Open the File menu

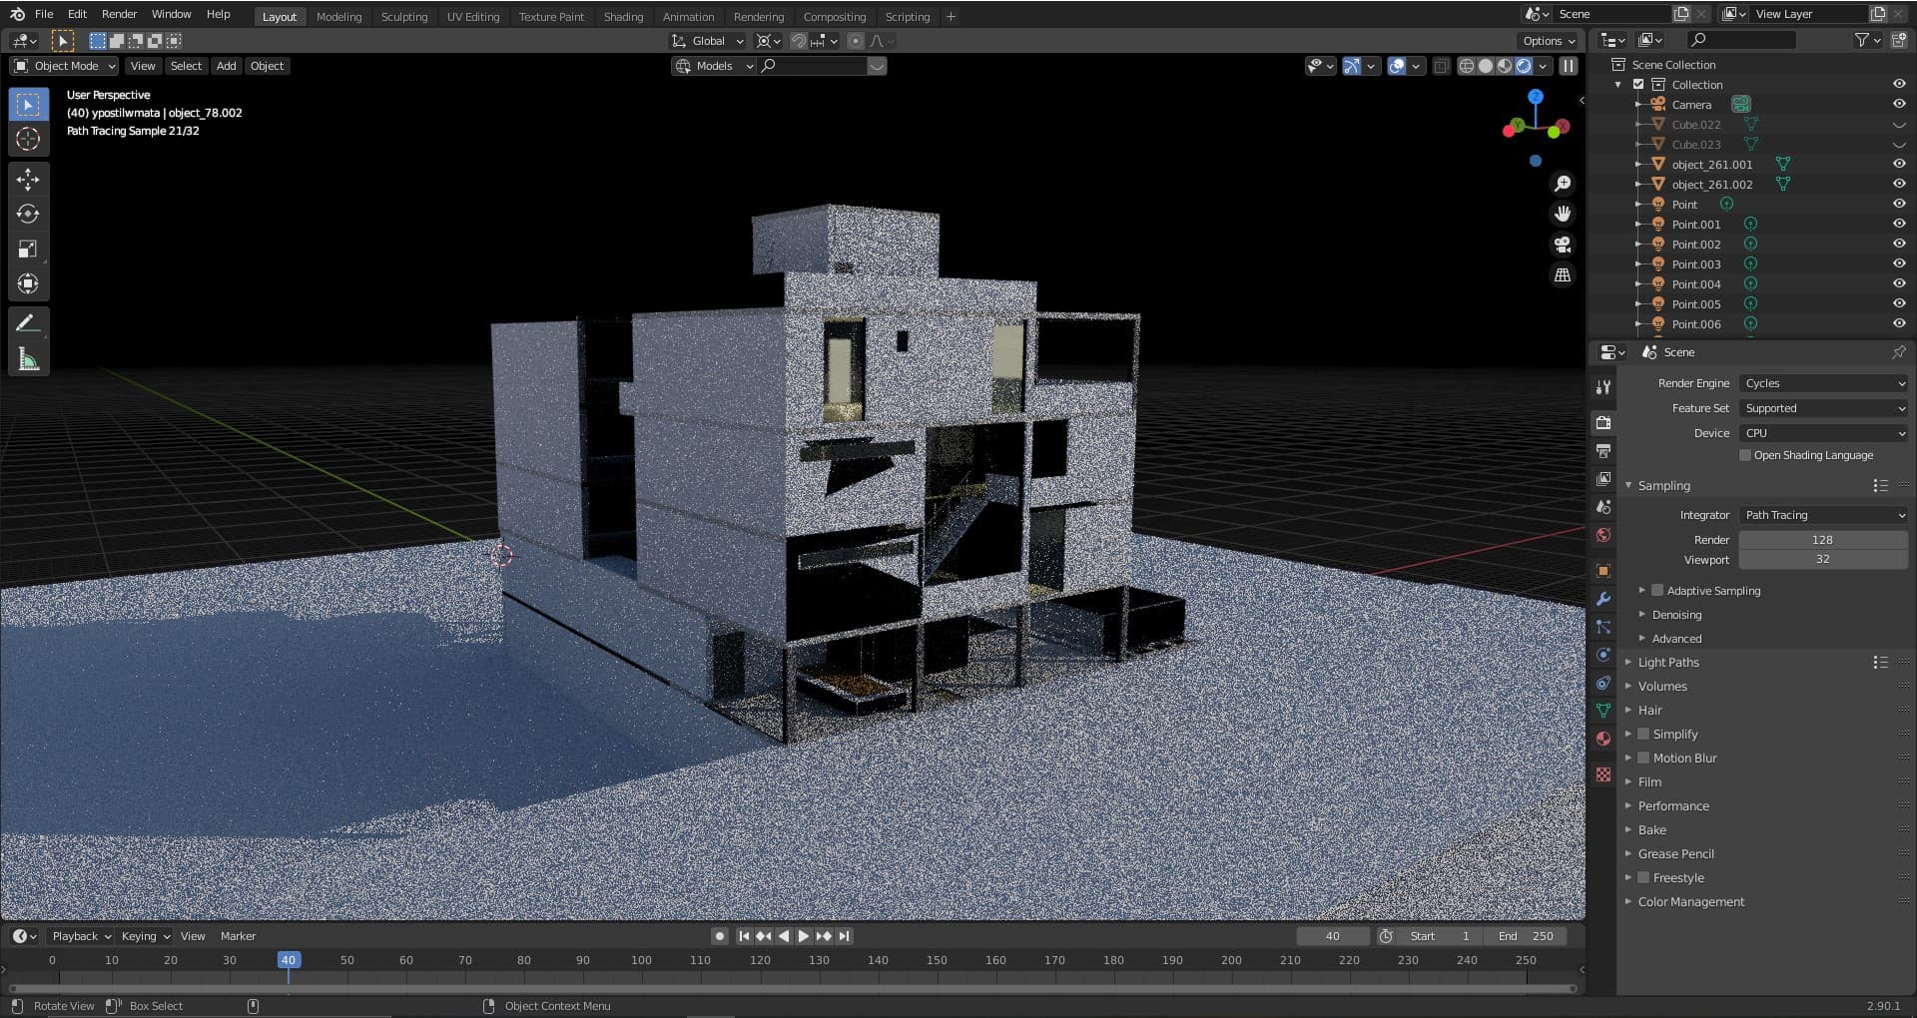click(44, 14)
